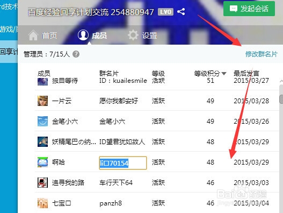Click group card ID：kuailesmile
The height and width of the screenshot is (213, 283).
pos(123,81)
